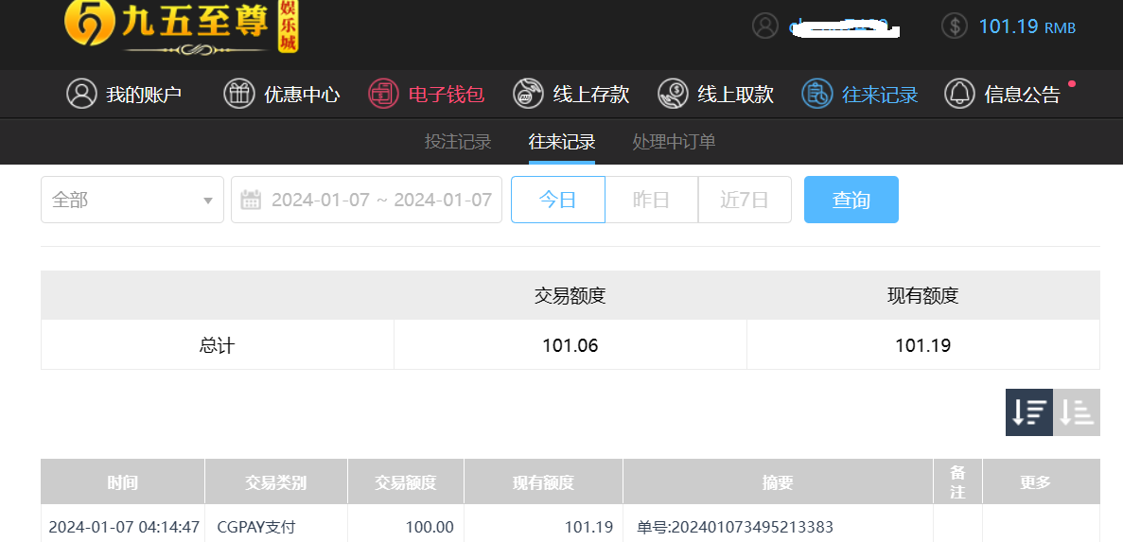Click the 101.19 balance in CGPAY row
The height and width of the screenshot is (542, 1123).
tap(588, 528)
